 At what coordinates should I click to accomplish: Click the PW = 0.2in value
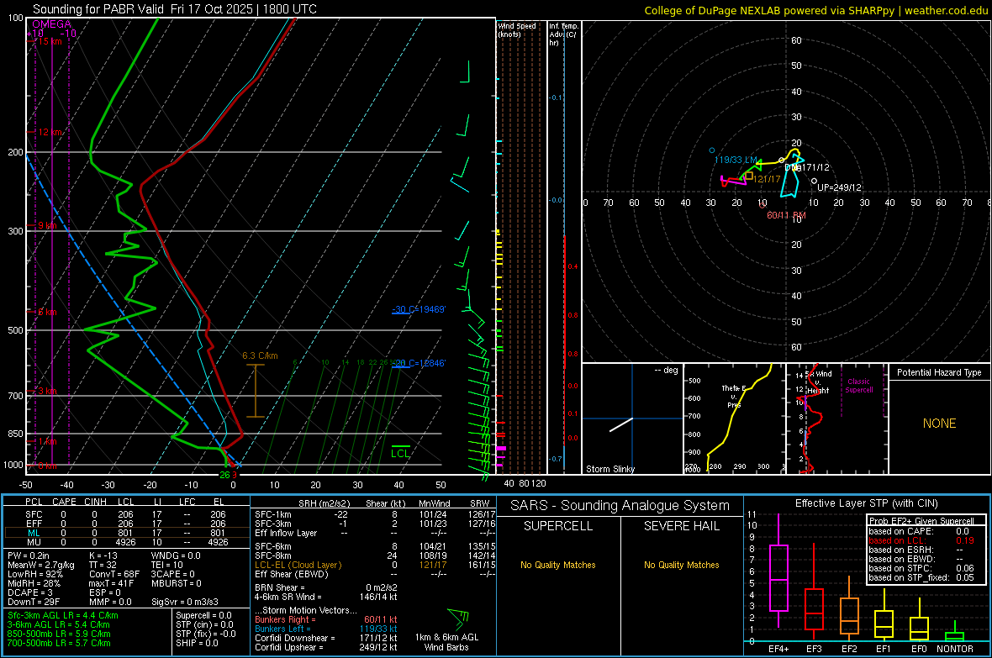(x=29, y=555)
